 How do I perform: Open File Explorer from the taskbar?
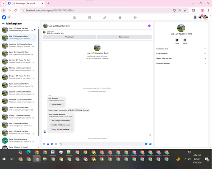pyautogui.click(x=45, y=159)
